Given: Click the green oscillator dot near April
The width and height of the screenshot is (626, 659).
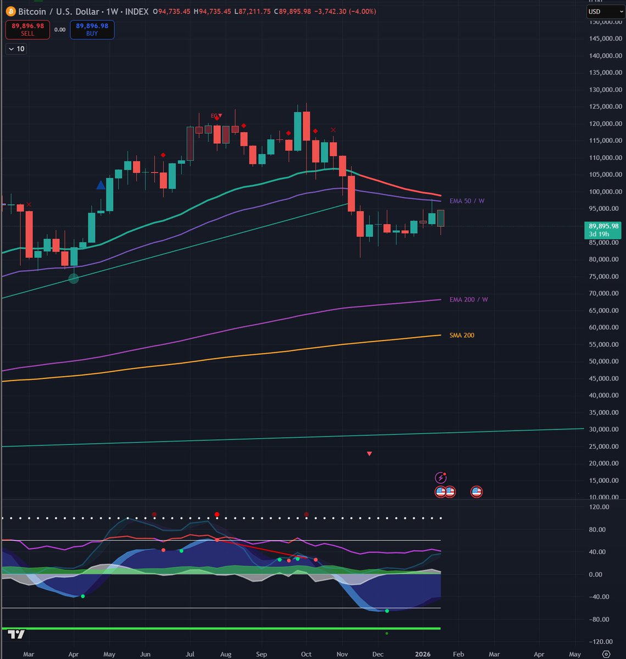Looking at the screenshot, I should pos(83,596).
